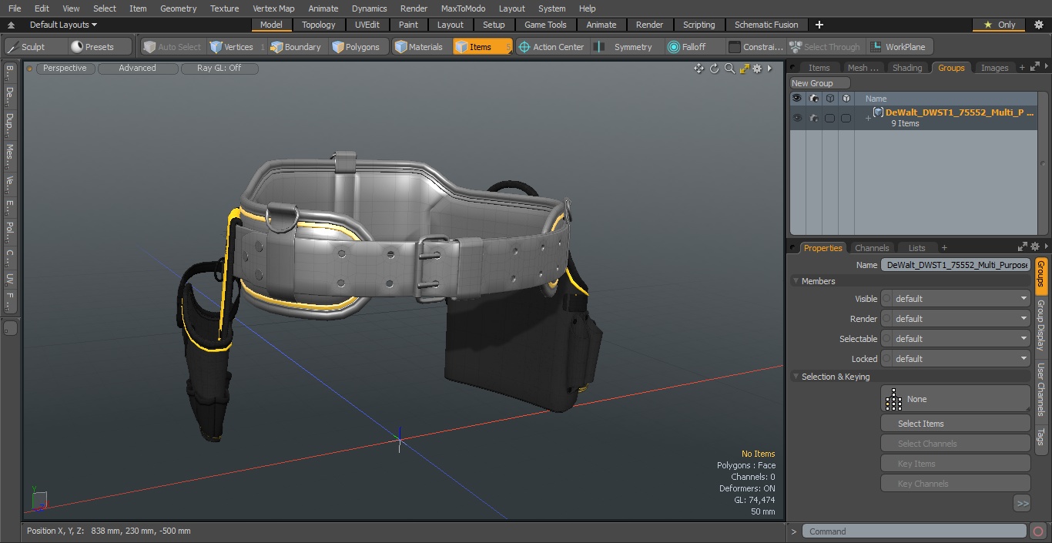Viewport: 1052px width, 543px height.
Task: Open the Tags vertical tab
Action: [1040, 437]
